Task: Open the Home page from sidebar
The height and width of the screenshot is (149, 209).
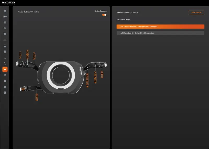Action: pyautogui.click(x=5, y=11)
